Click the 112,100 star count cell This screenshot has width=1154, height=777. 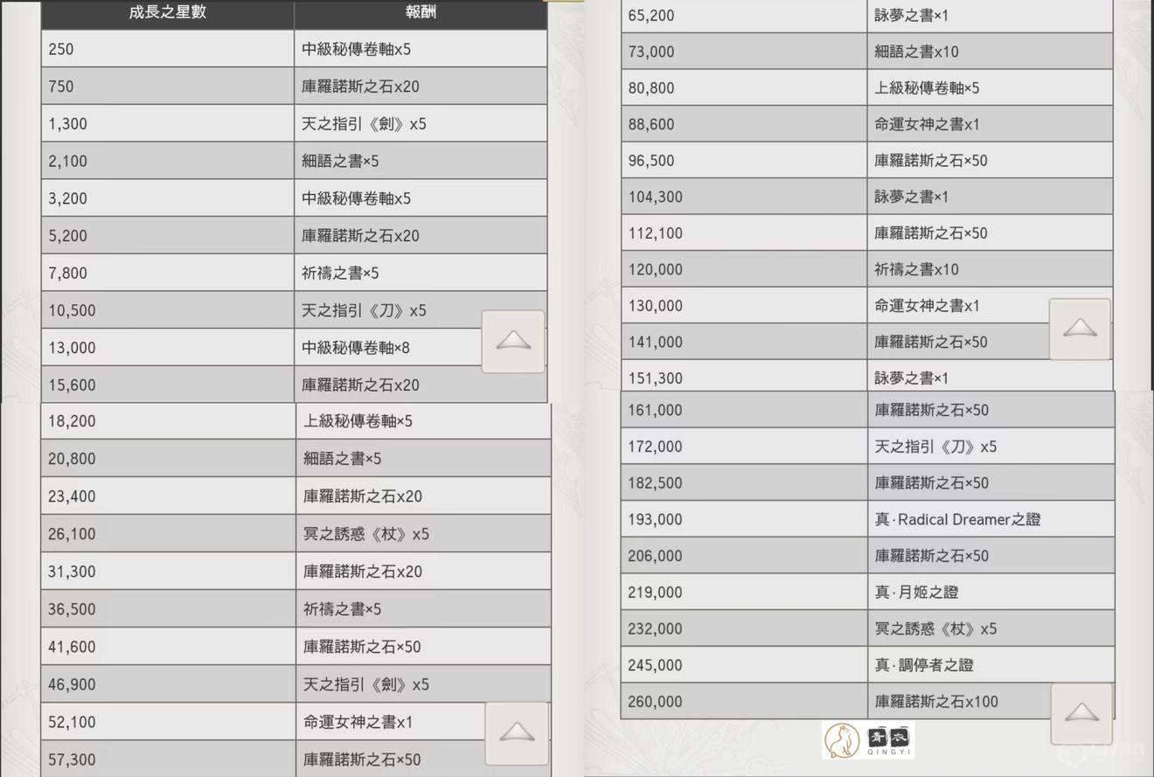pyautogui.click(x=744, y=233)
